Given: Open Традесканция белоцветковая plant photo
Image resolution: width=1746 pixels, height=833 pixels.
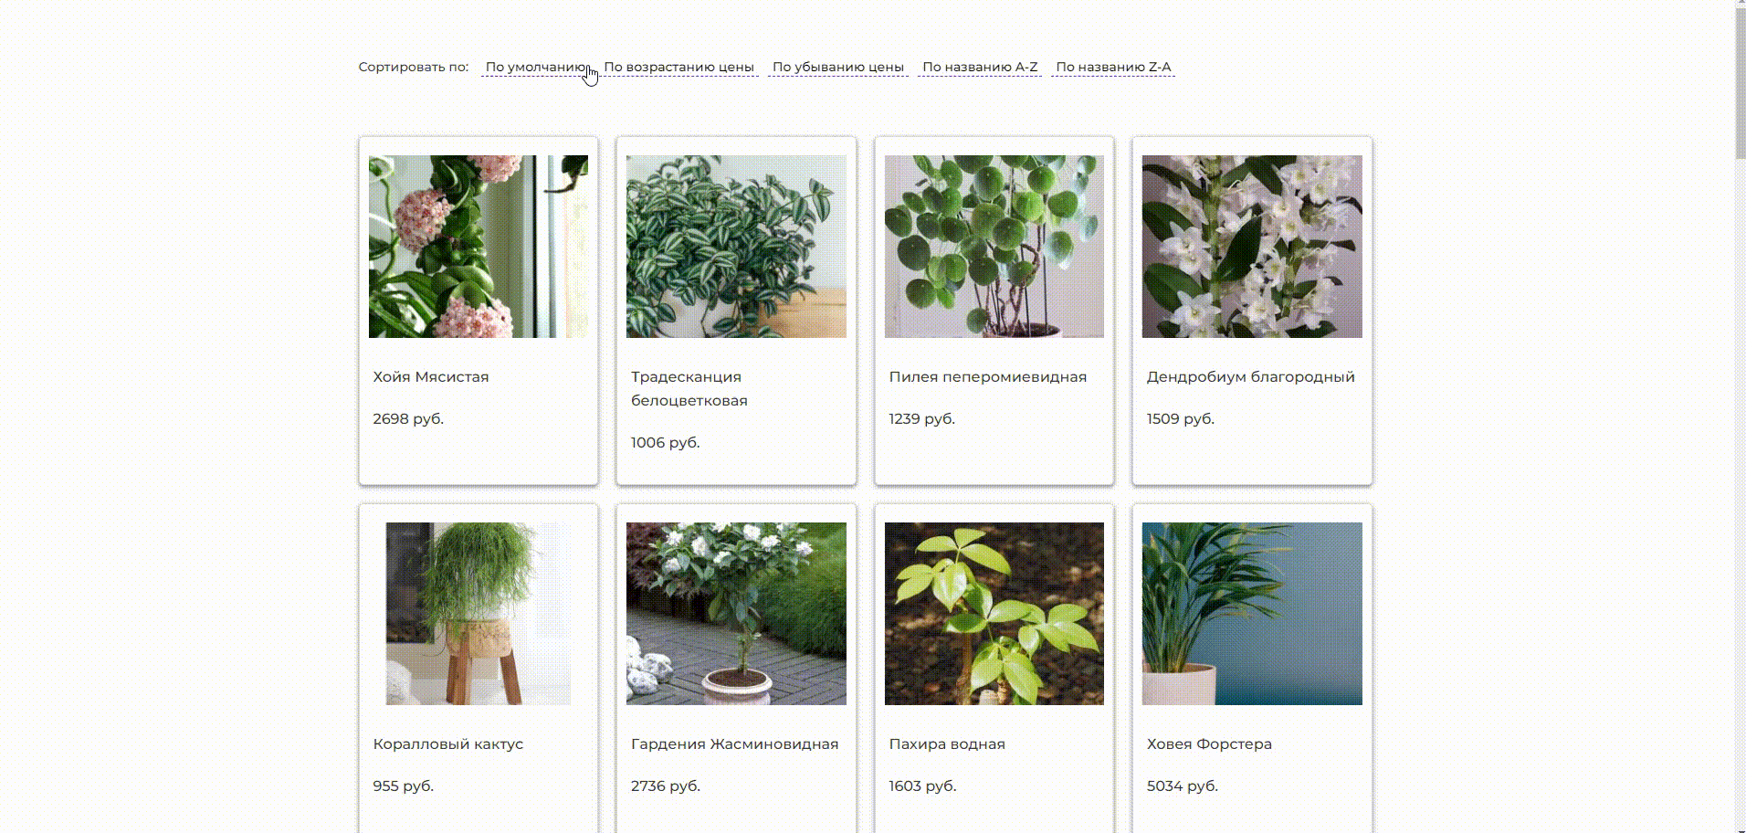Looking at the screenshot, I should point(736,247).
